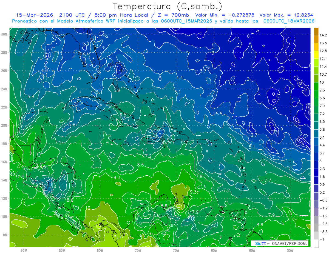Click the 14N latitude axis label
The height and width of the screenshot is (254, 329).
(4, 180)
